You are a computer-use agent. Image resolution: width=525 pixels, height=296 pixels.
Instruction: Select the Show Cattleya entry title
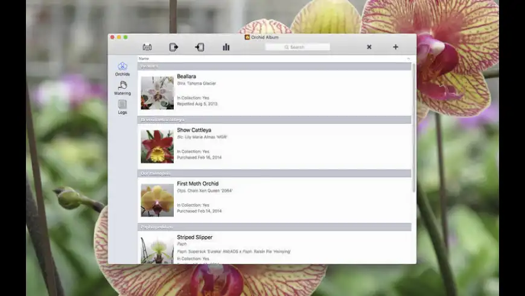[x=194, y=130]
